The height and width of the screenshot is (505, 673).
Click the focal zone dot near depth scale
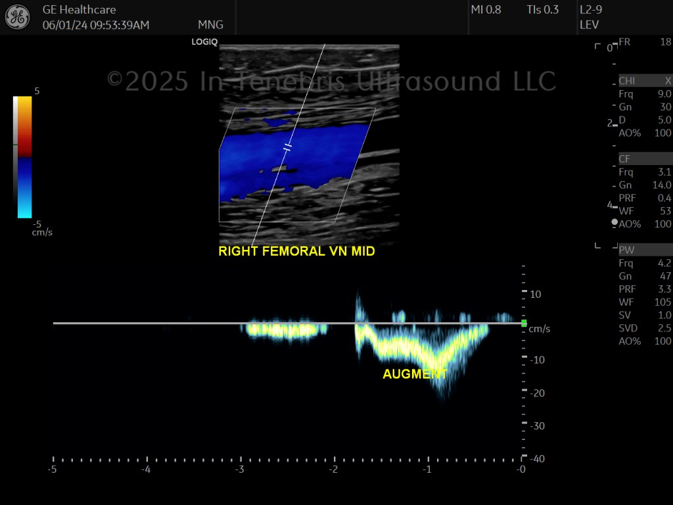pyautogui.click(x=615, y=222)
